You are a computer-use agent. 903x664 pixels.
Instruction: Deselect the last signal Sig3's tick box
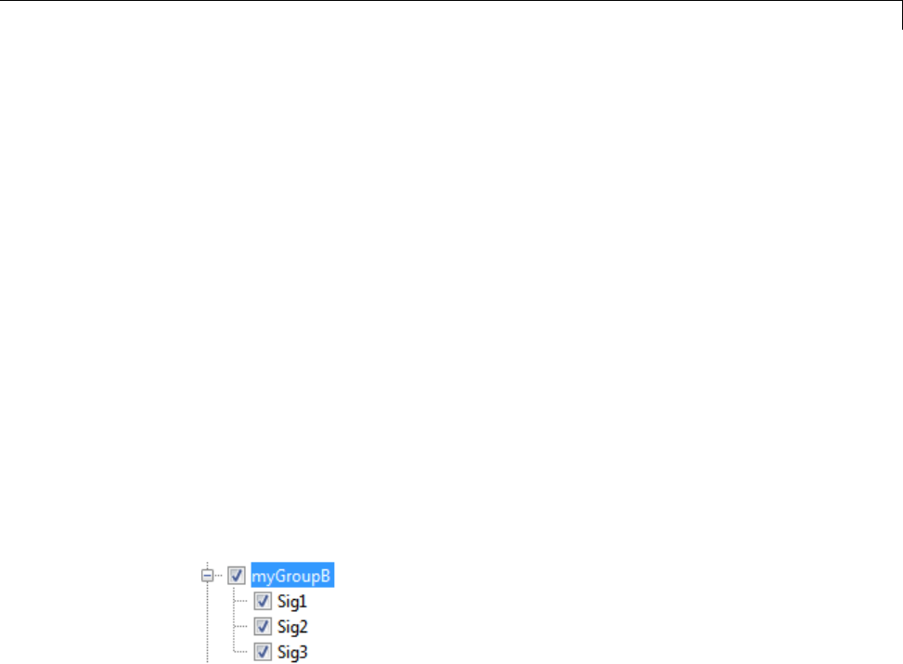click(x=263, y=652)
